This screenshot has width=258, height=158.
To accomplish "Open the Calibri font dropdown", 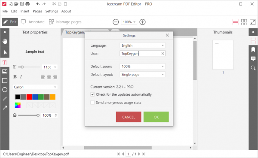I will click(35, 87).
